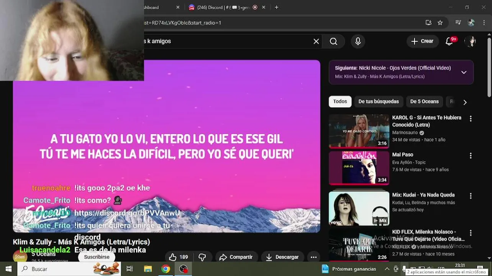This screenshot has height=276, width=492.
Task: Open KAROL G Si Antes Te Hubiera Conocido thumbnail
Action: click(359, 131)
